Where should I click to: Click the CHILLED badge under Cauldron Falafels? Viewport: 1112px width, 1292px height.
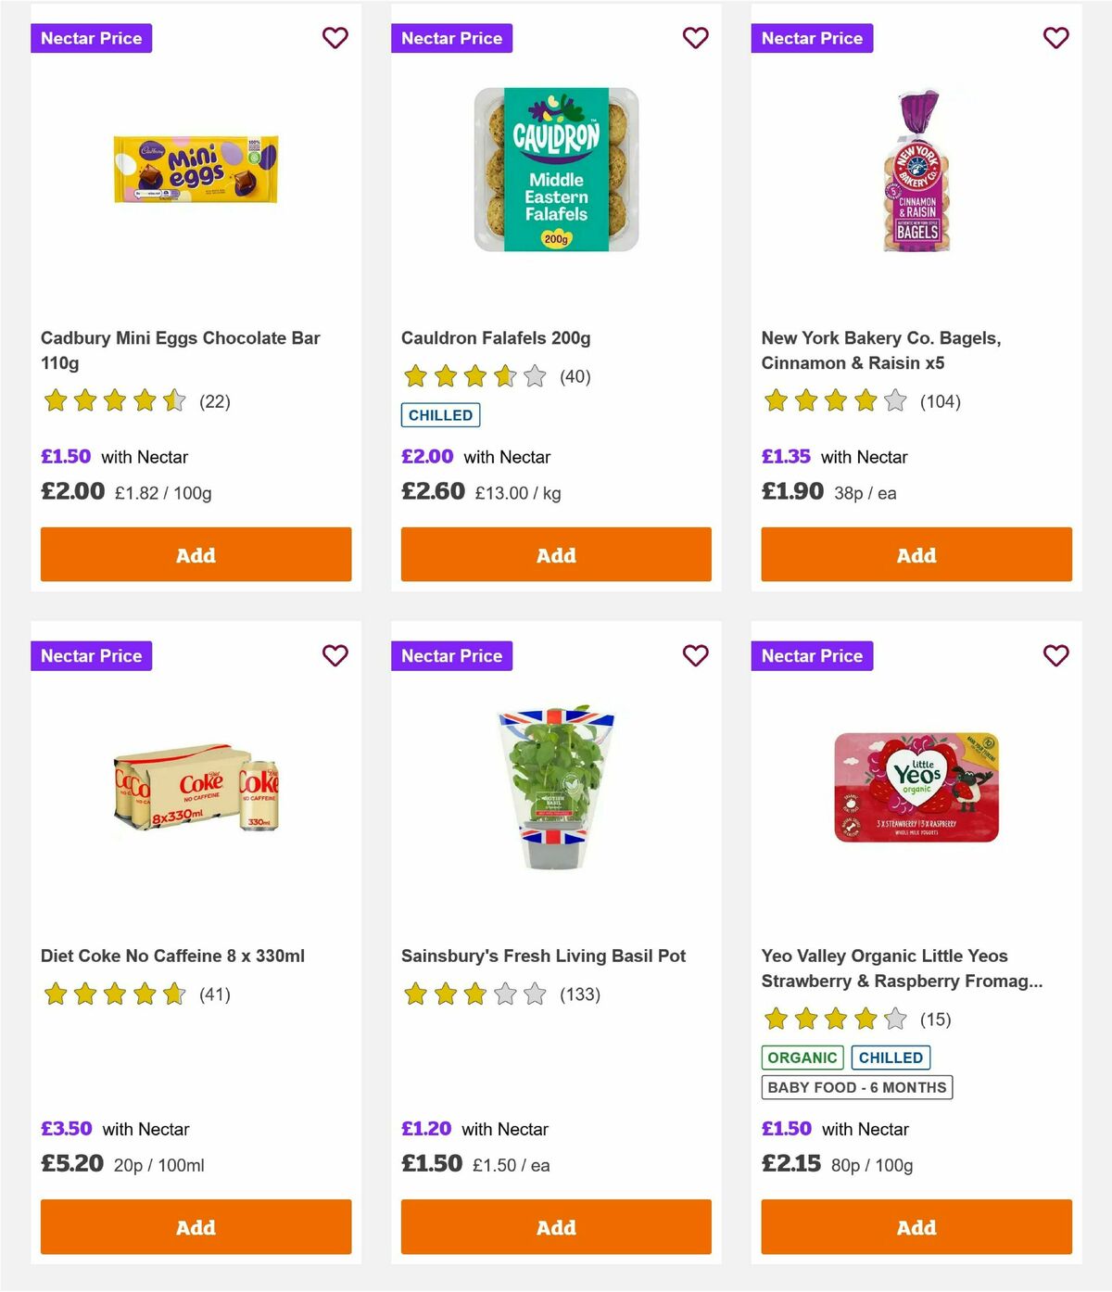(x=440, y=415)
